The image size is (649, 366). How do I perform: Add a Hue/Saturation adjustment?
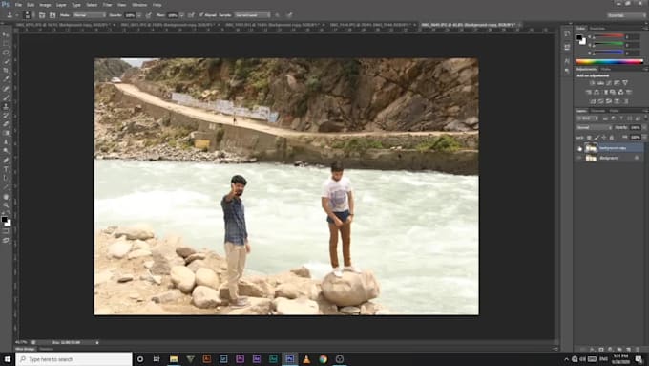[589, 92]
